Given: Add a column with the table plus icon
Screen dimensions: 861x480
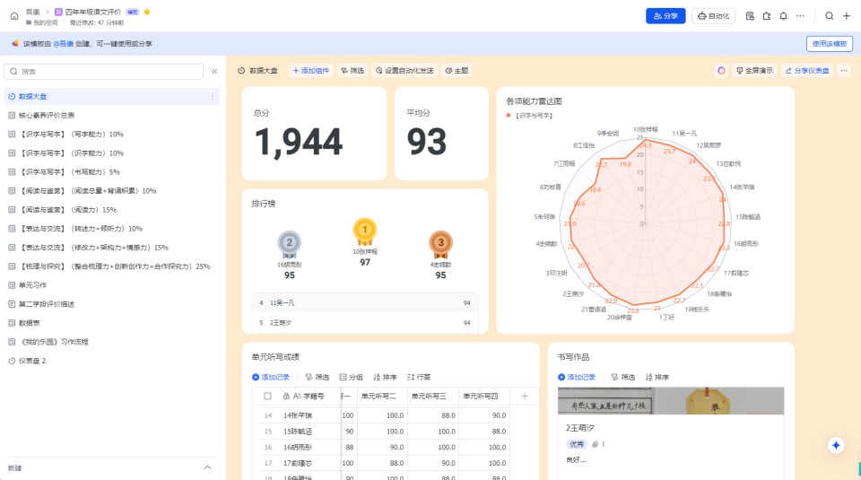Looking at the screenshot, I should point(525,396).
